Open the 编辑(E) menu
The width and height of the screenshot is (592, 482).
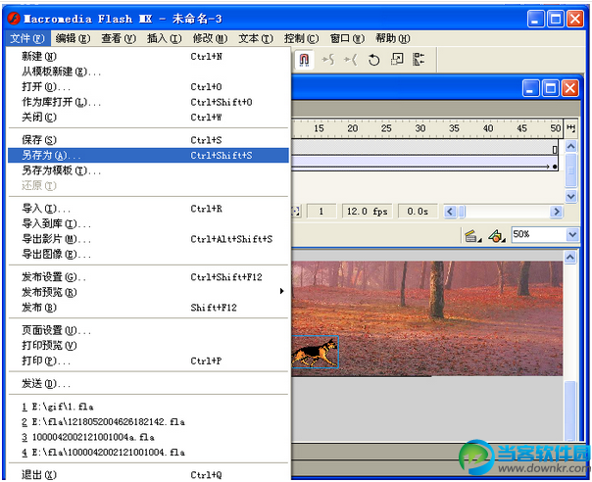73,38
